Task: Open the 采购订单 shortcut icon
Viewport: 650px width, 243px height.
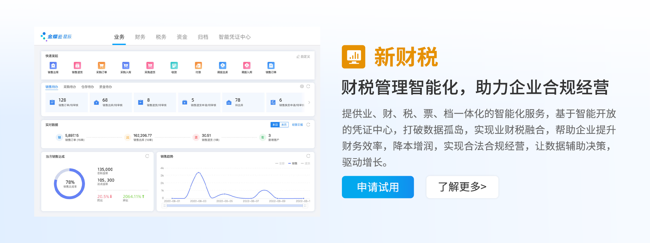Action: coord(102,66)
